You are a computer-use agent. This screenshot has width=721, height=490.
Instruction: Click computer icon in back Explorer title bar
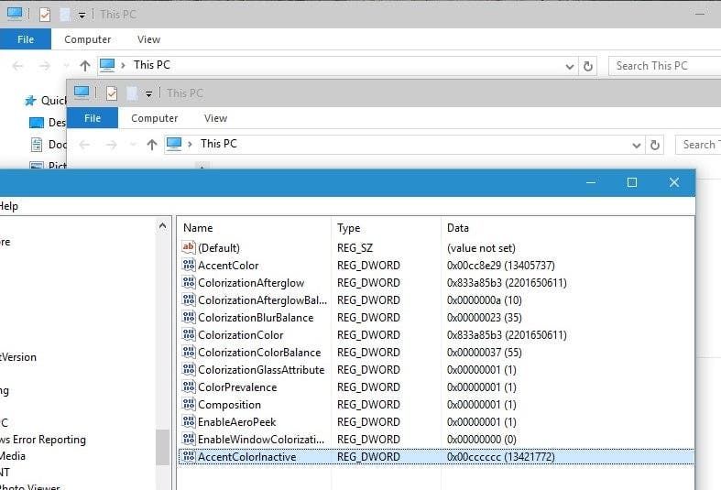[x=15, y=14]
